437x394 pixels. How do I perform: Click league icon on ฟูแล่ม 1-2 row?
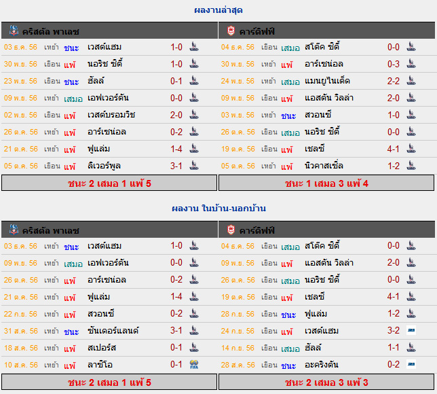(x=411, y=313)
